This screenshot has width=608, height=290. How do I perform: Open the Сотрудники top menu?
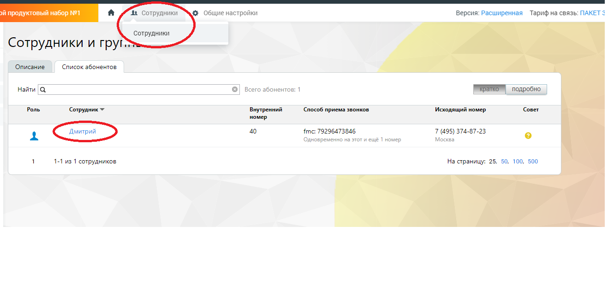tap(154, 13)
